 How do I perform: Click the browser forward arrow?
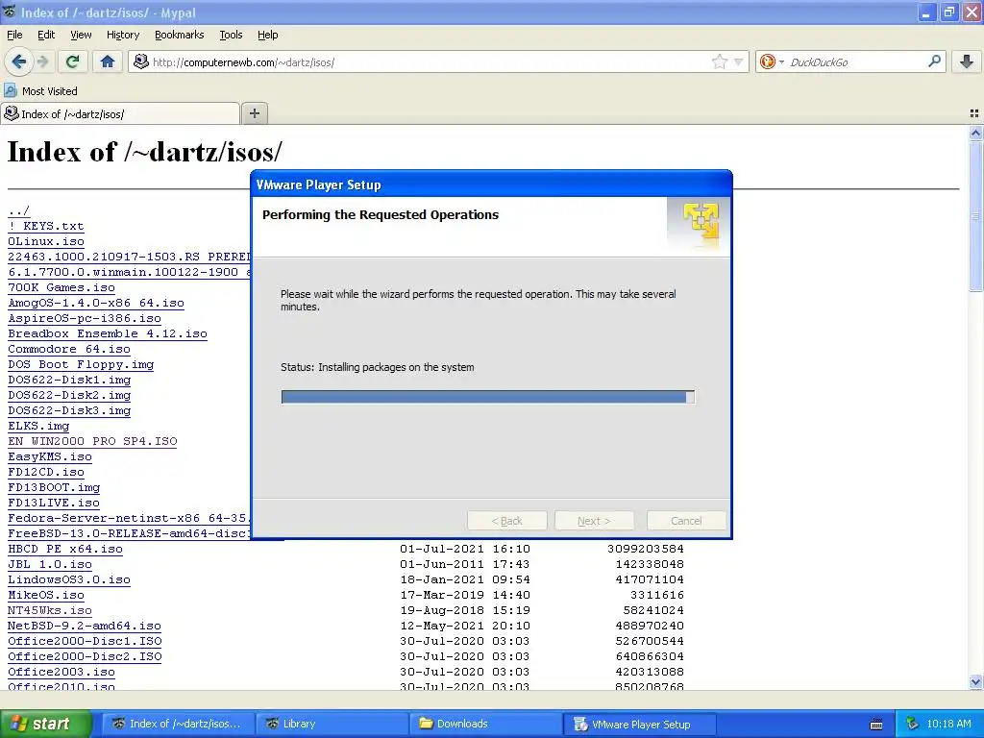pos(42,61)
